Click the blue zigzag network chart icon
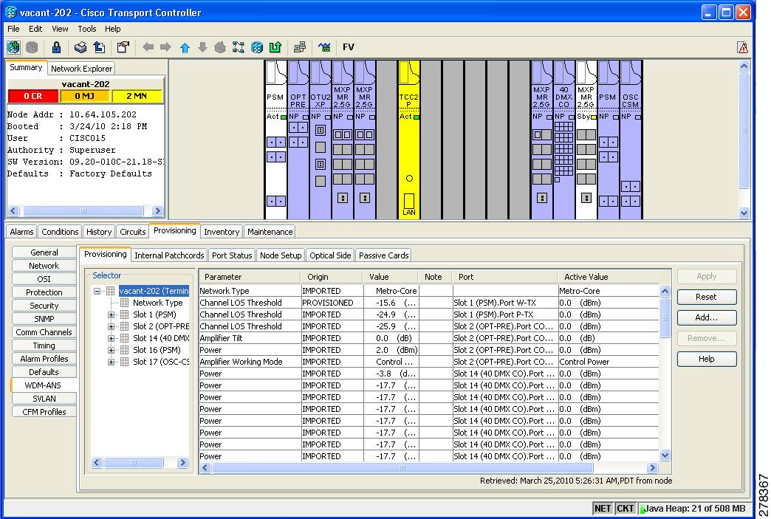771x519 pixels. point(324,47)
